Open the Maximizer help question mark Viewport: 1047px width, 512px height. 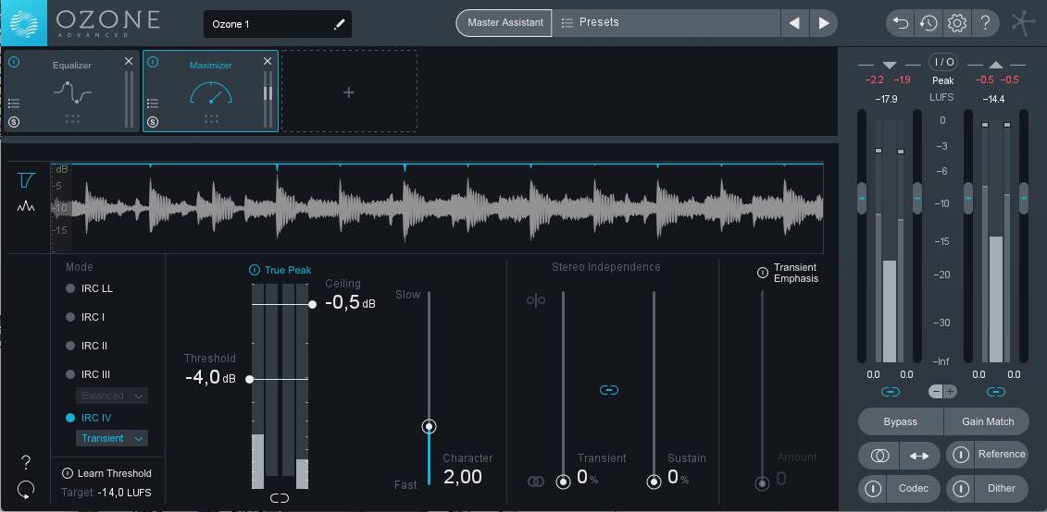pyautogui.click(x=26, y=462)
